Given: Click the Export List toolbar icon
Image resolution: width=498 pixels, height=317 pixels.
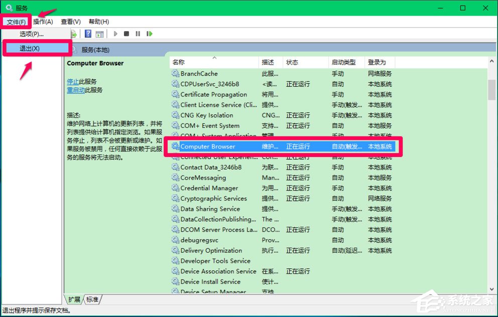Looking at the screenshot, I should [x=73, y=34].
